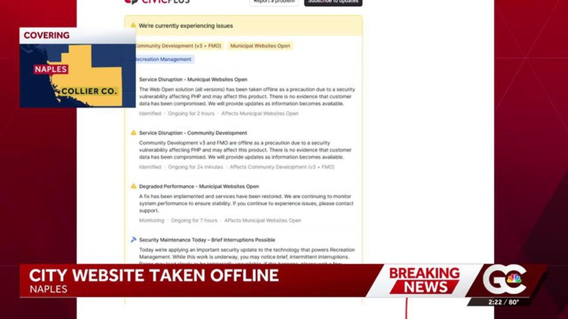
Task: Click the GC NBC station logo
Action: click(x=505, y=279)
